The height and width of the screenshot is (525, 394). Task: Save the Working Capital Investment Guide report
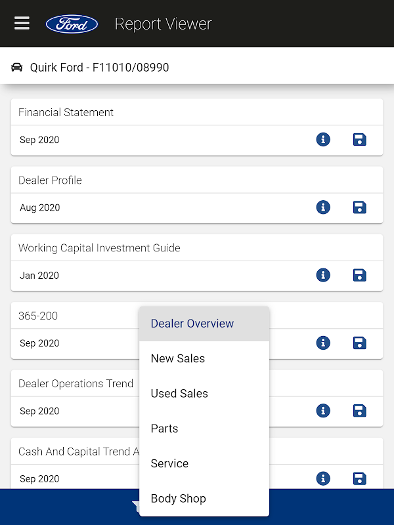pyautogui.click(x=359, y=275)
